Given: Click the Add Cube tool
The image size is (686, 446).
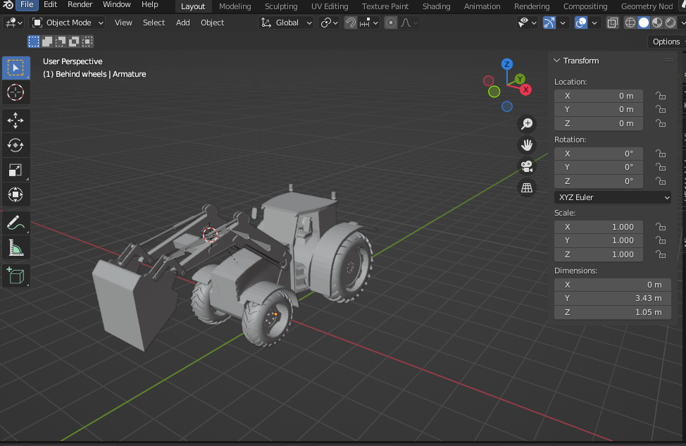Looking at the screenshot, I should tap(15, 275).
